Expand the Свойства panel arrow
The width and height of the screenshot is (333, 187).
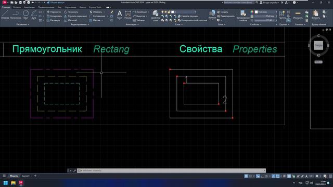coord(261,24)
